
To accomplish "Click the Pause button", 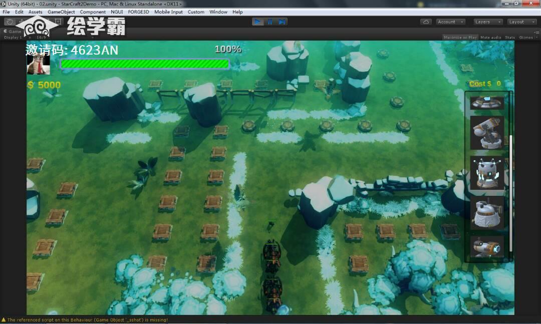I will tap(270, 22).
